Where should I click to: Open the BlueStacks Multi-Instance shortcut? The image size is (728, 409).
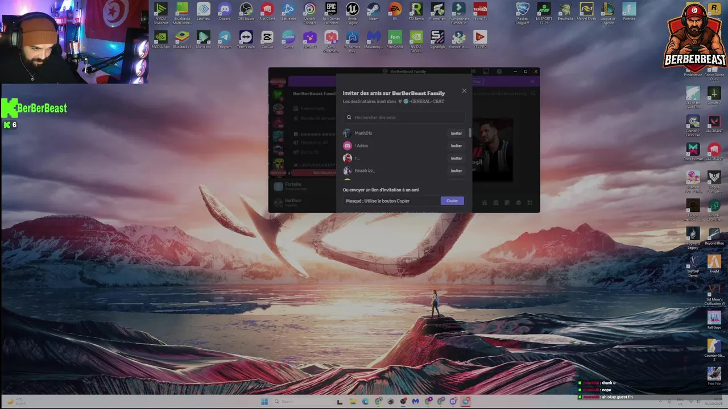182,13
